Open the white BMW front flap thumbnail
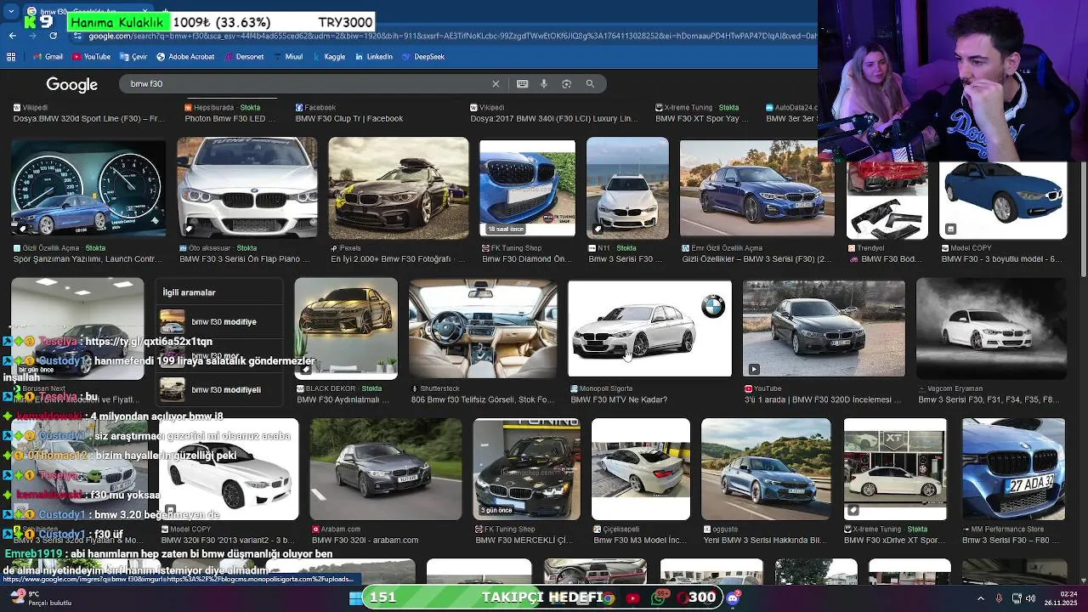 point(247,188)
